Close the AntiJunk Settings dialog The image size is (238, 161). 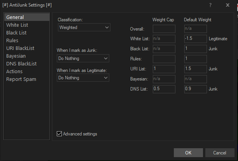227,5
